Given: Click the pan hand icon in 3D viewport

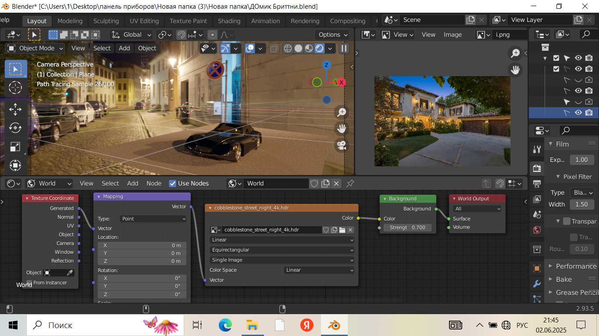Looking at the screenshot, I should click(342, 129).
